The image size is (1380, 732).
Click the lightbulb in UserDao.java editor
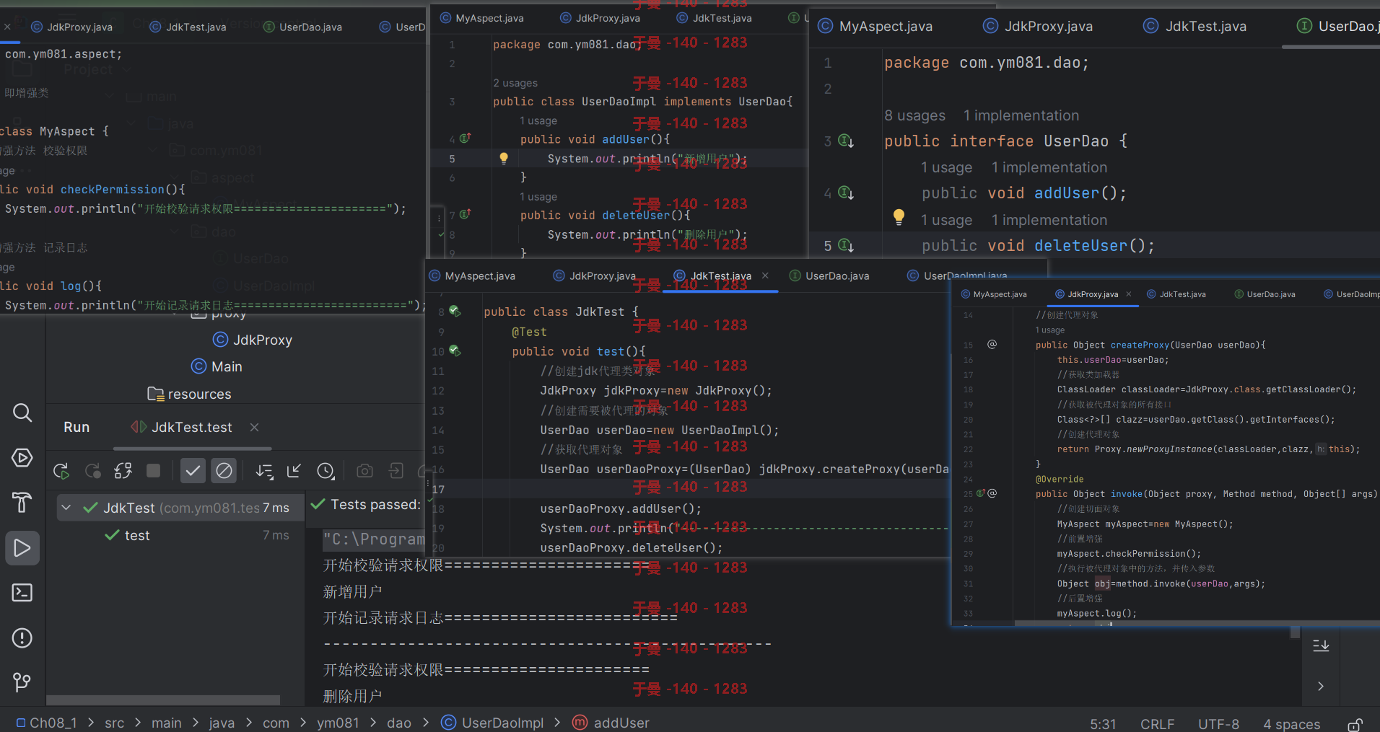click(x=899, y=216)
